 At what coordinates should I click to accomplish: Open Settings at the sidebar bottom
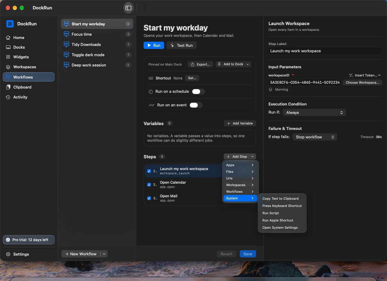tap(29, 254)
